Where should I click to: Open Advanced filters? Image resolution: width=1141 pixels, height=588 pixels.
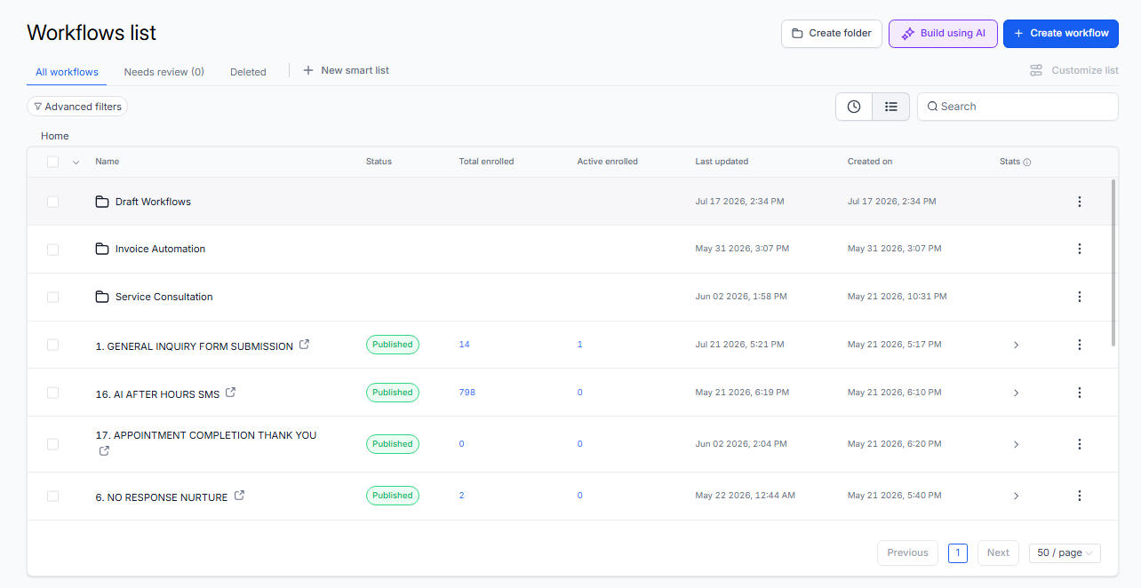click(77, 107)
